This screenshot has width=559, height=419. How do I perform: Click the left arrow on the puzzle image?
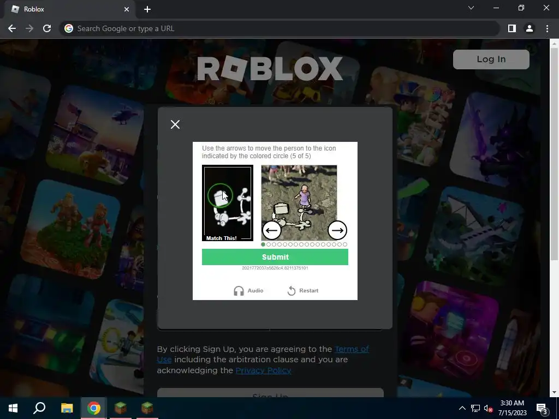272,230
